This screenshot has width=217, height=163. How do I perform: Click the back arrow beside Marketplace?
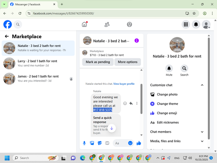(7, 37)
